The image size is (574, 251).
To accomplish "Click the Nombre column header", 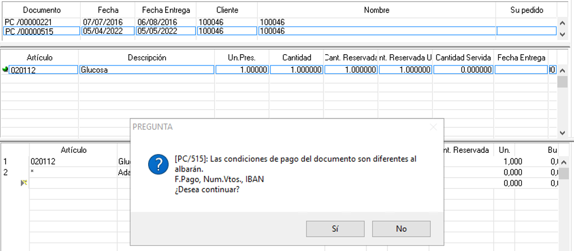I will (x=377, y=10).
